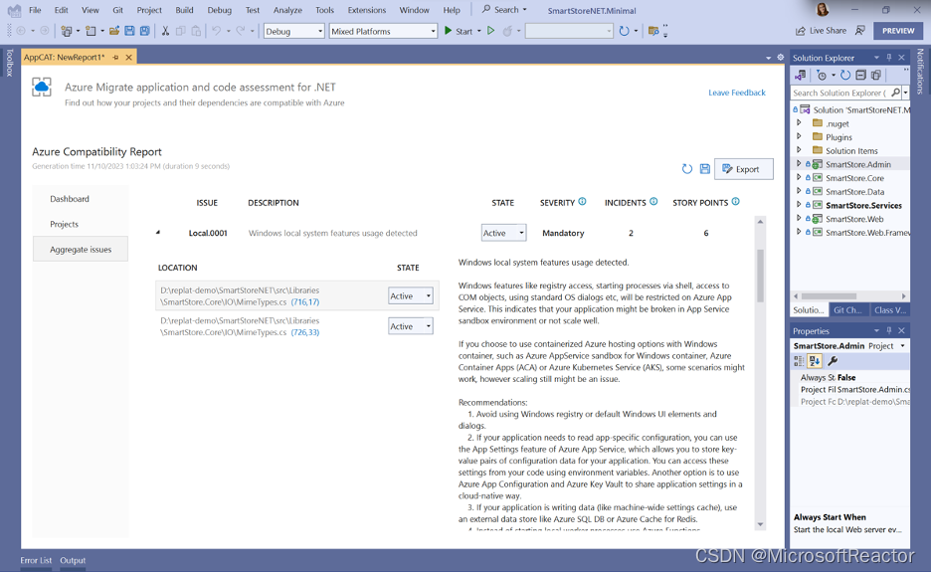Expand the .nuget folder node
Viewport: 931px width, 573px height.
coord(799,123)
